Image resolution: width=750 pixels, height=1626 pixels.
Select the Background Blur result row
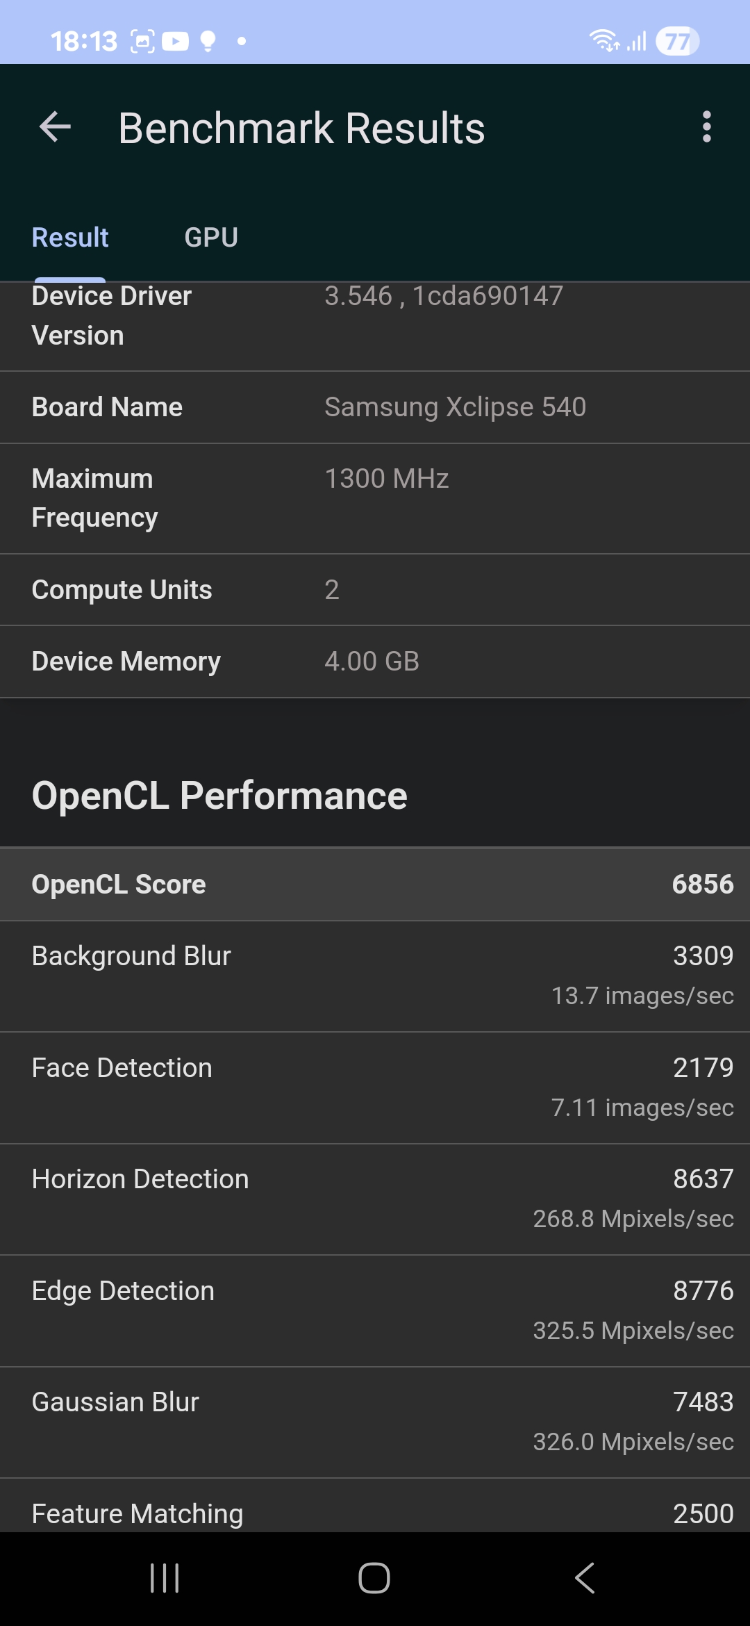[x=375, y=976]
